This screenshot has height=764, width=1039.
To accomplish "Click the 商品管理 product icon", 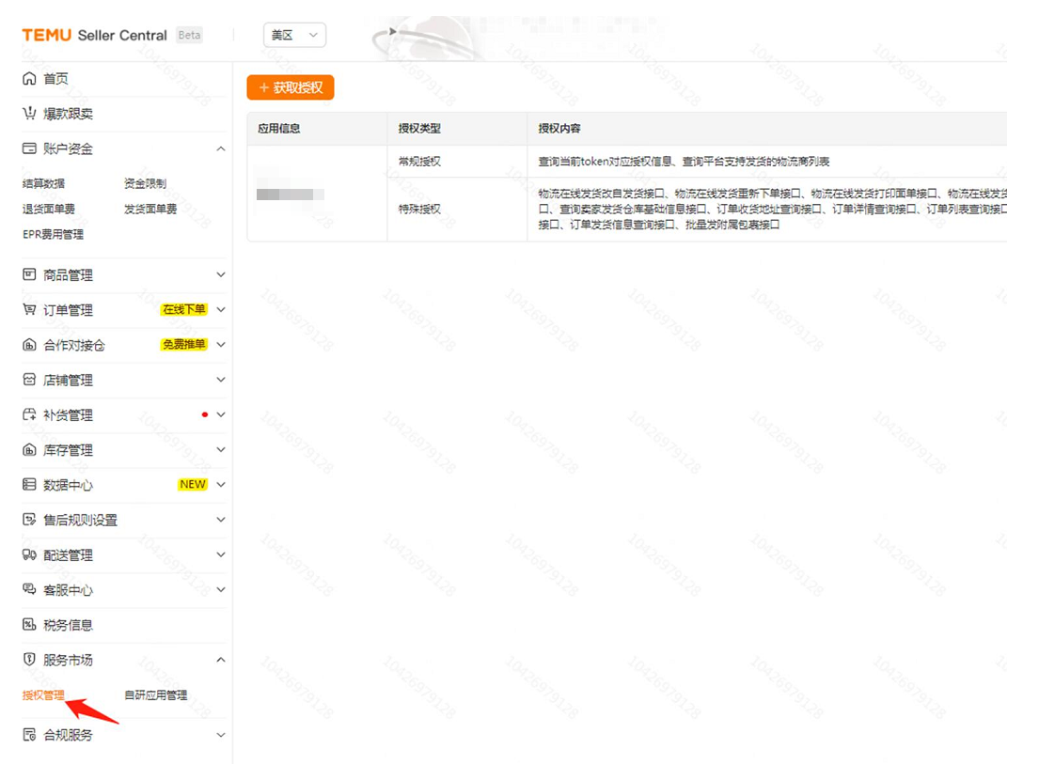I will coord(29,275).
